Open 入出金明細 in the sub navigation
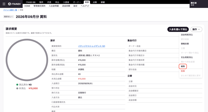 (x=54, y=6)
